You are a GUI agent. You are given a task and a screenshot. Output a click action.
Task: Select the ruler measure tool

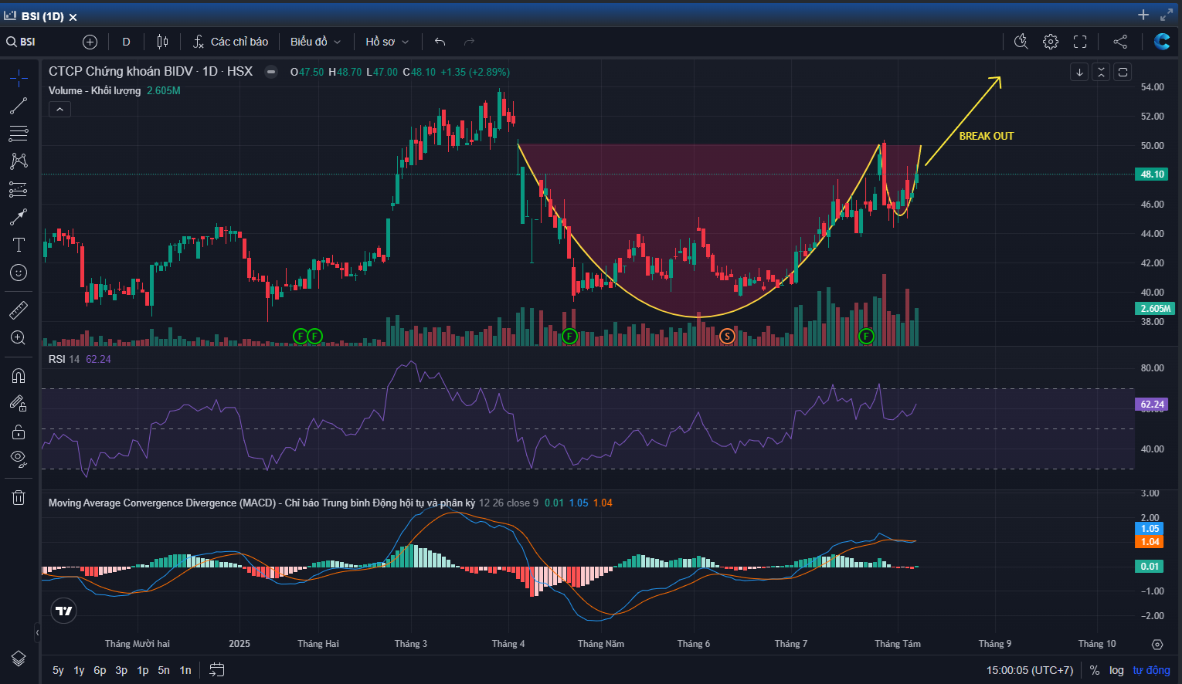19,310
